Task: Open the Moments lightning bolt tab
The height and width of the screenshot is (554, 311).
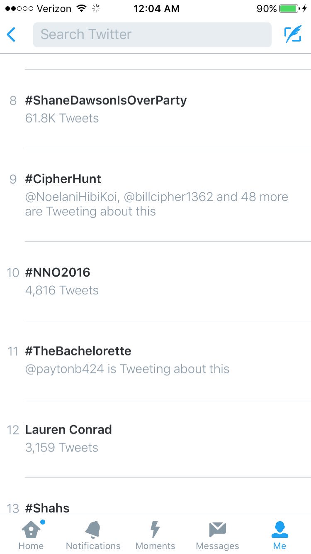Action: tap(155, 535)
